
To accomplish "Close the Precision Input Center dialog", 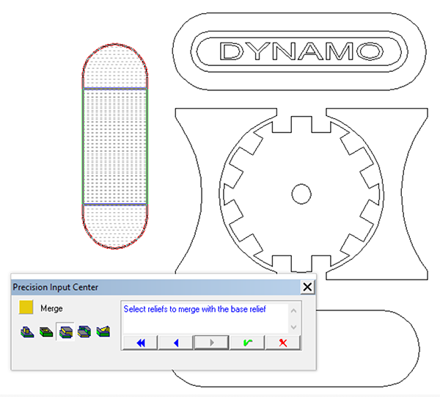I will click(307, 287).
